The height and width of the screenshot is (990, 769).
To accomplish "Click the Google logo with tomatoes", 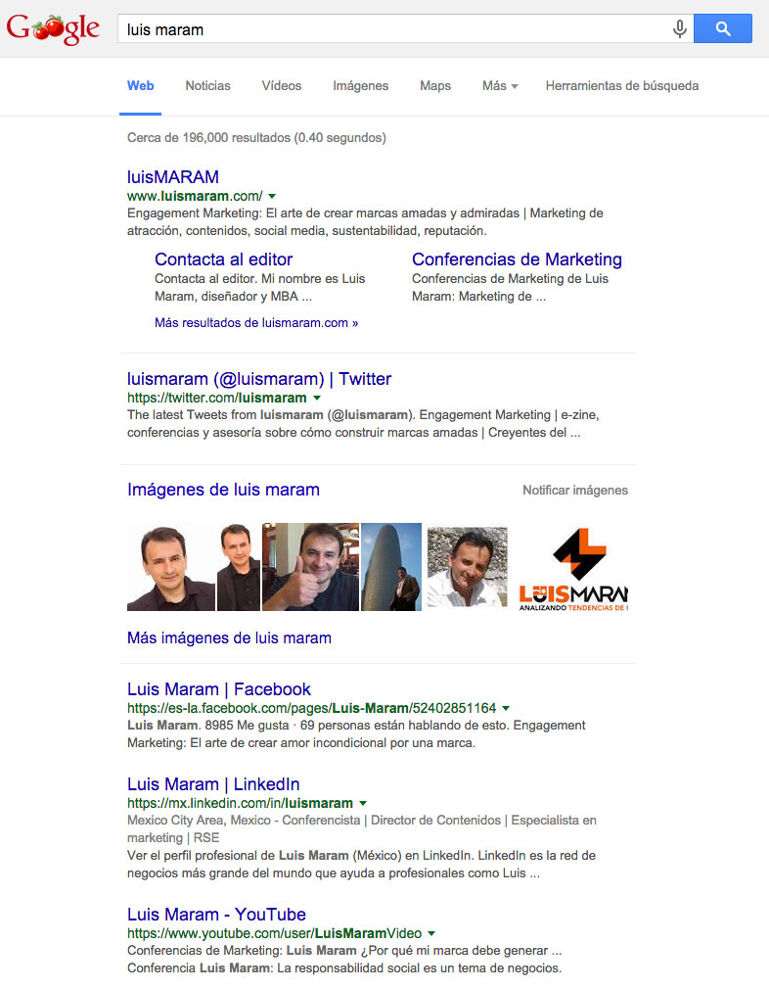I will [53, 28].
